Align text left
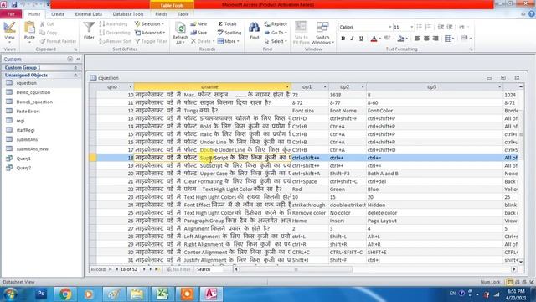 click(417, 39)
